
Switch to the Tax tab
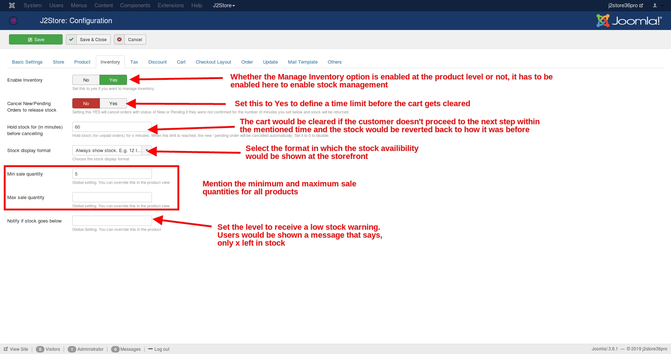pos(134,62)
